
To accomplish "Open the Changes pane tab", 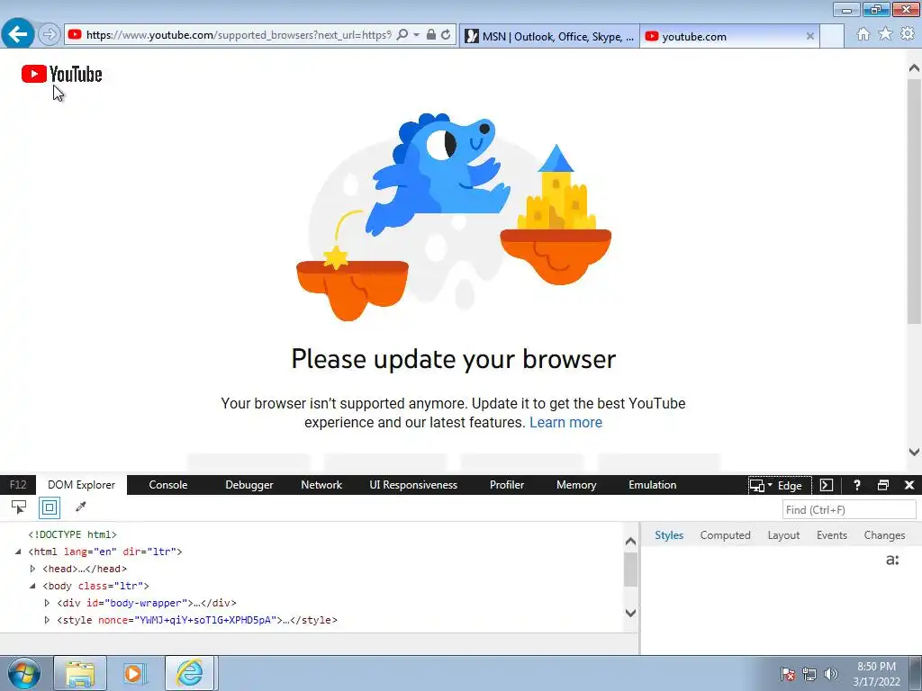I will (884, 535).
